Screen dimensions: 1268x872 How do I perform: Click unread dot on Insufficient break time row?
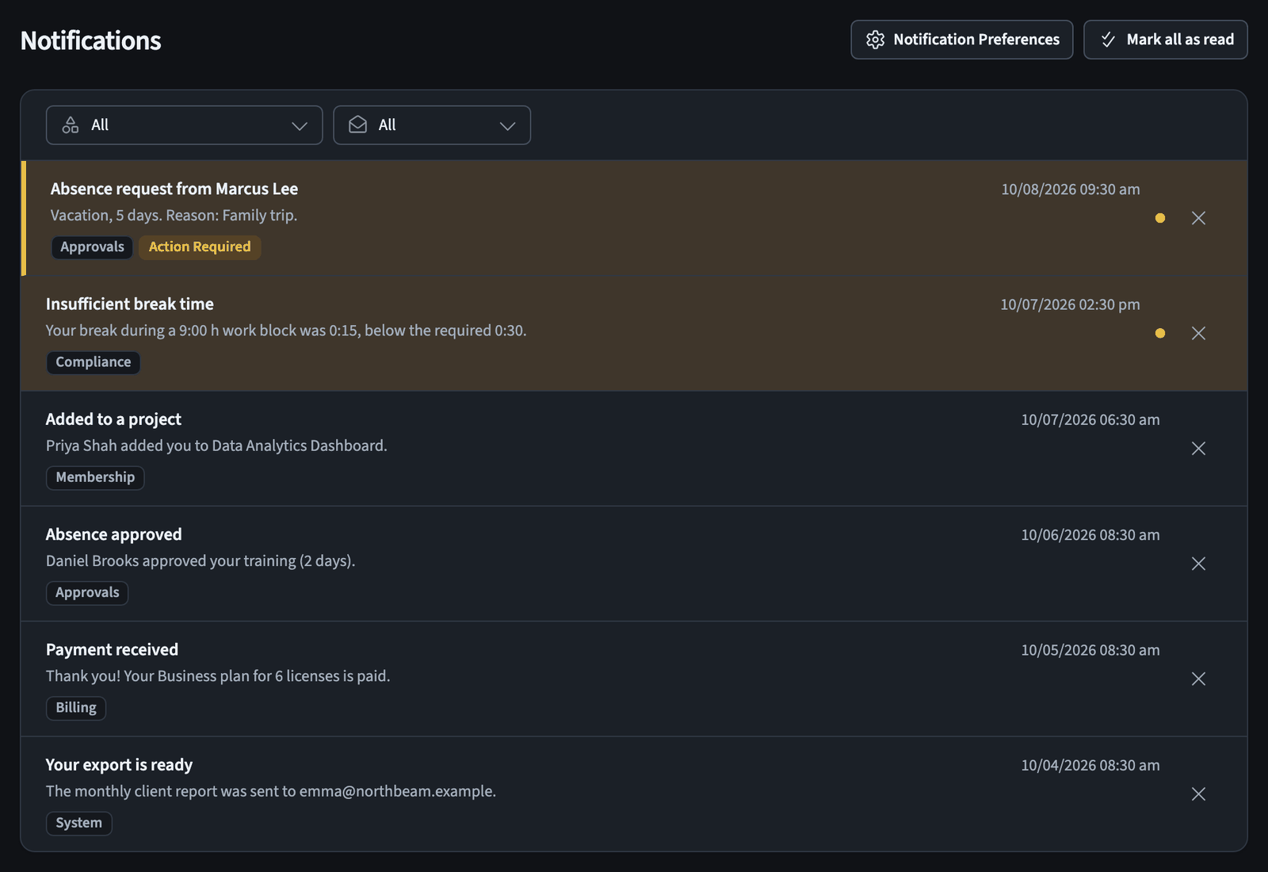click(x=1160, y=333)
